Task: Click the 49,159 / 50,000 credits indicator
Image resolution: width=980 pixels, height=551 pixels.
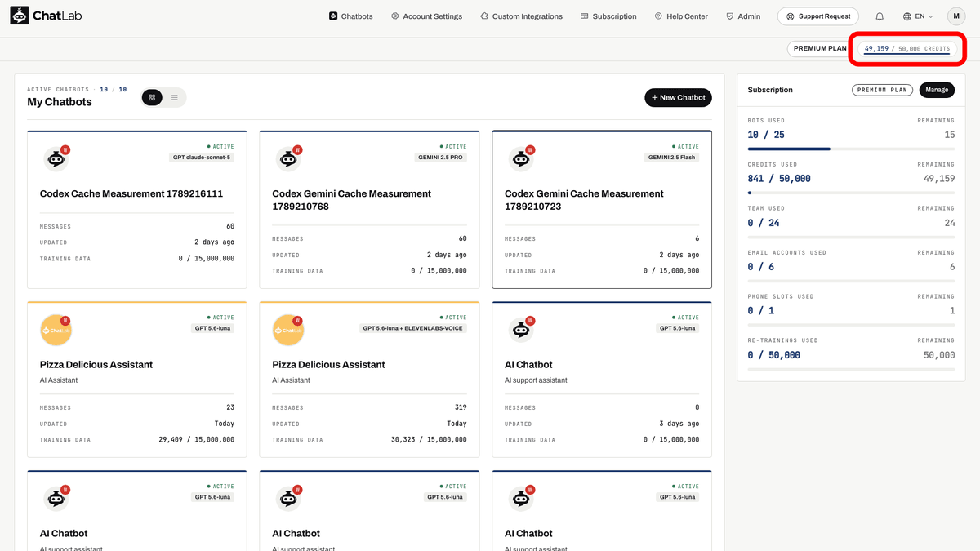Action: [907, 48]
